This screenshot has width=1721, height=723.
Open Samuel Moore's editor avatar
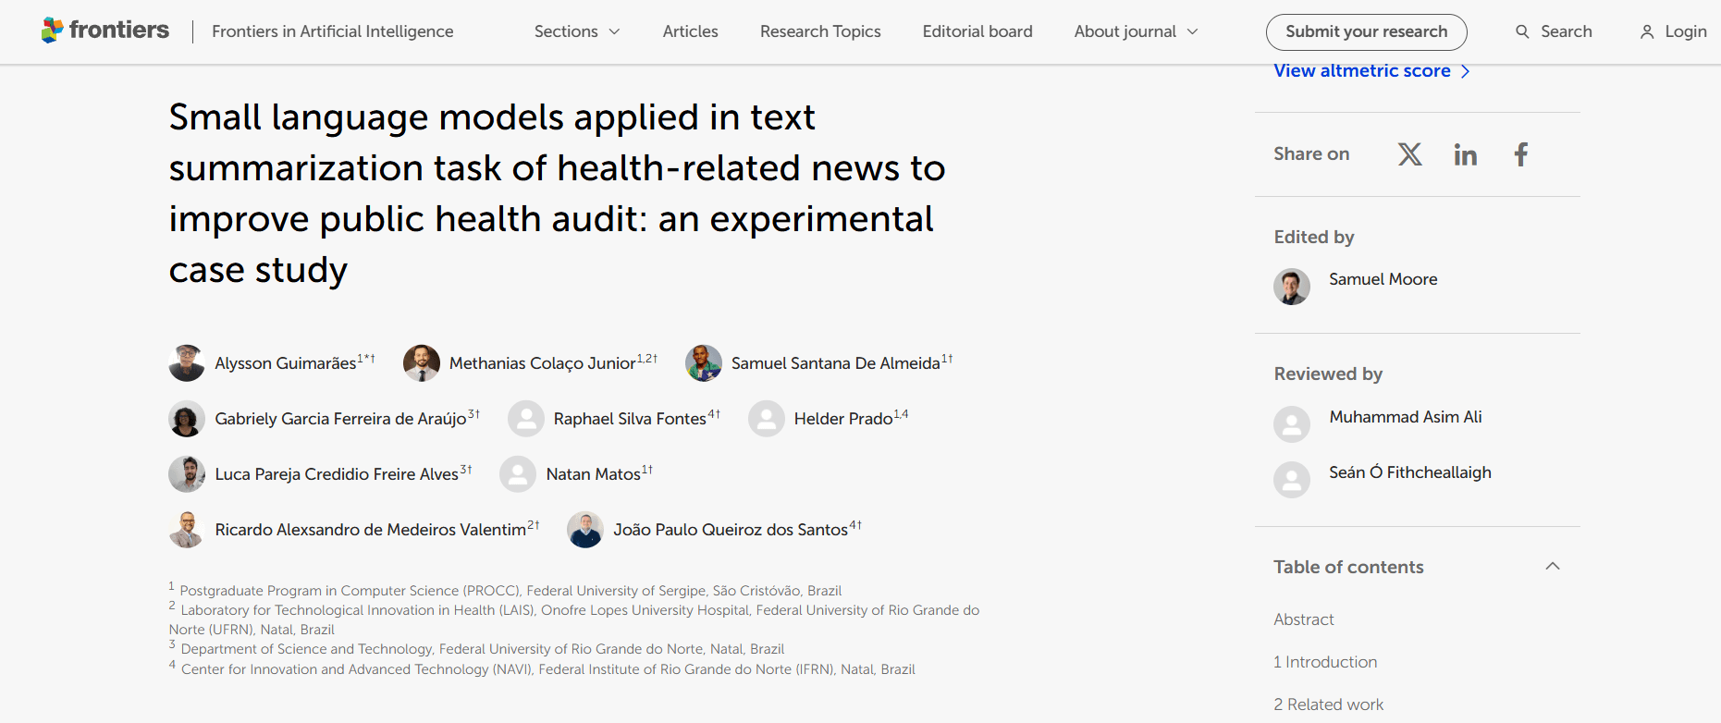click(x=1292, y=287)
